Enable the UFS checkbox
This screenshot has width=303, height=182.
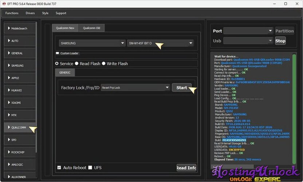point(90,167)
